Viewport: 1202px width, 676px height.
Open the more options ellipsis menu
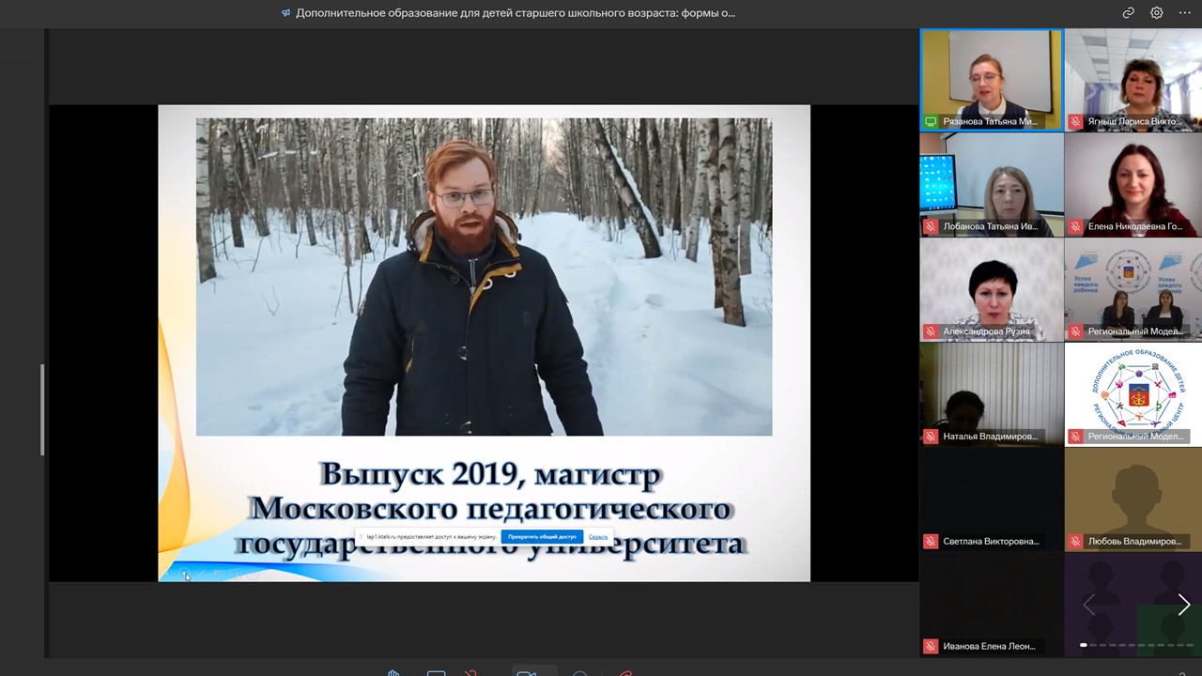[x=1185, y=13]
